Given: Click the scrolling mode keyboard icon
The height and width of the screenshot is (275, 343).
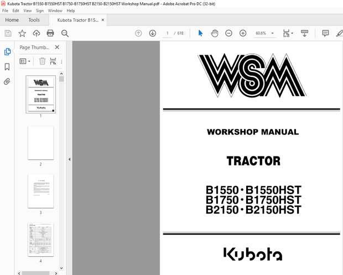Looking at the screenshot, I should click(304, 33).
